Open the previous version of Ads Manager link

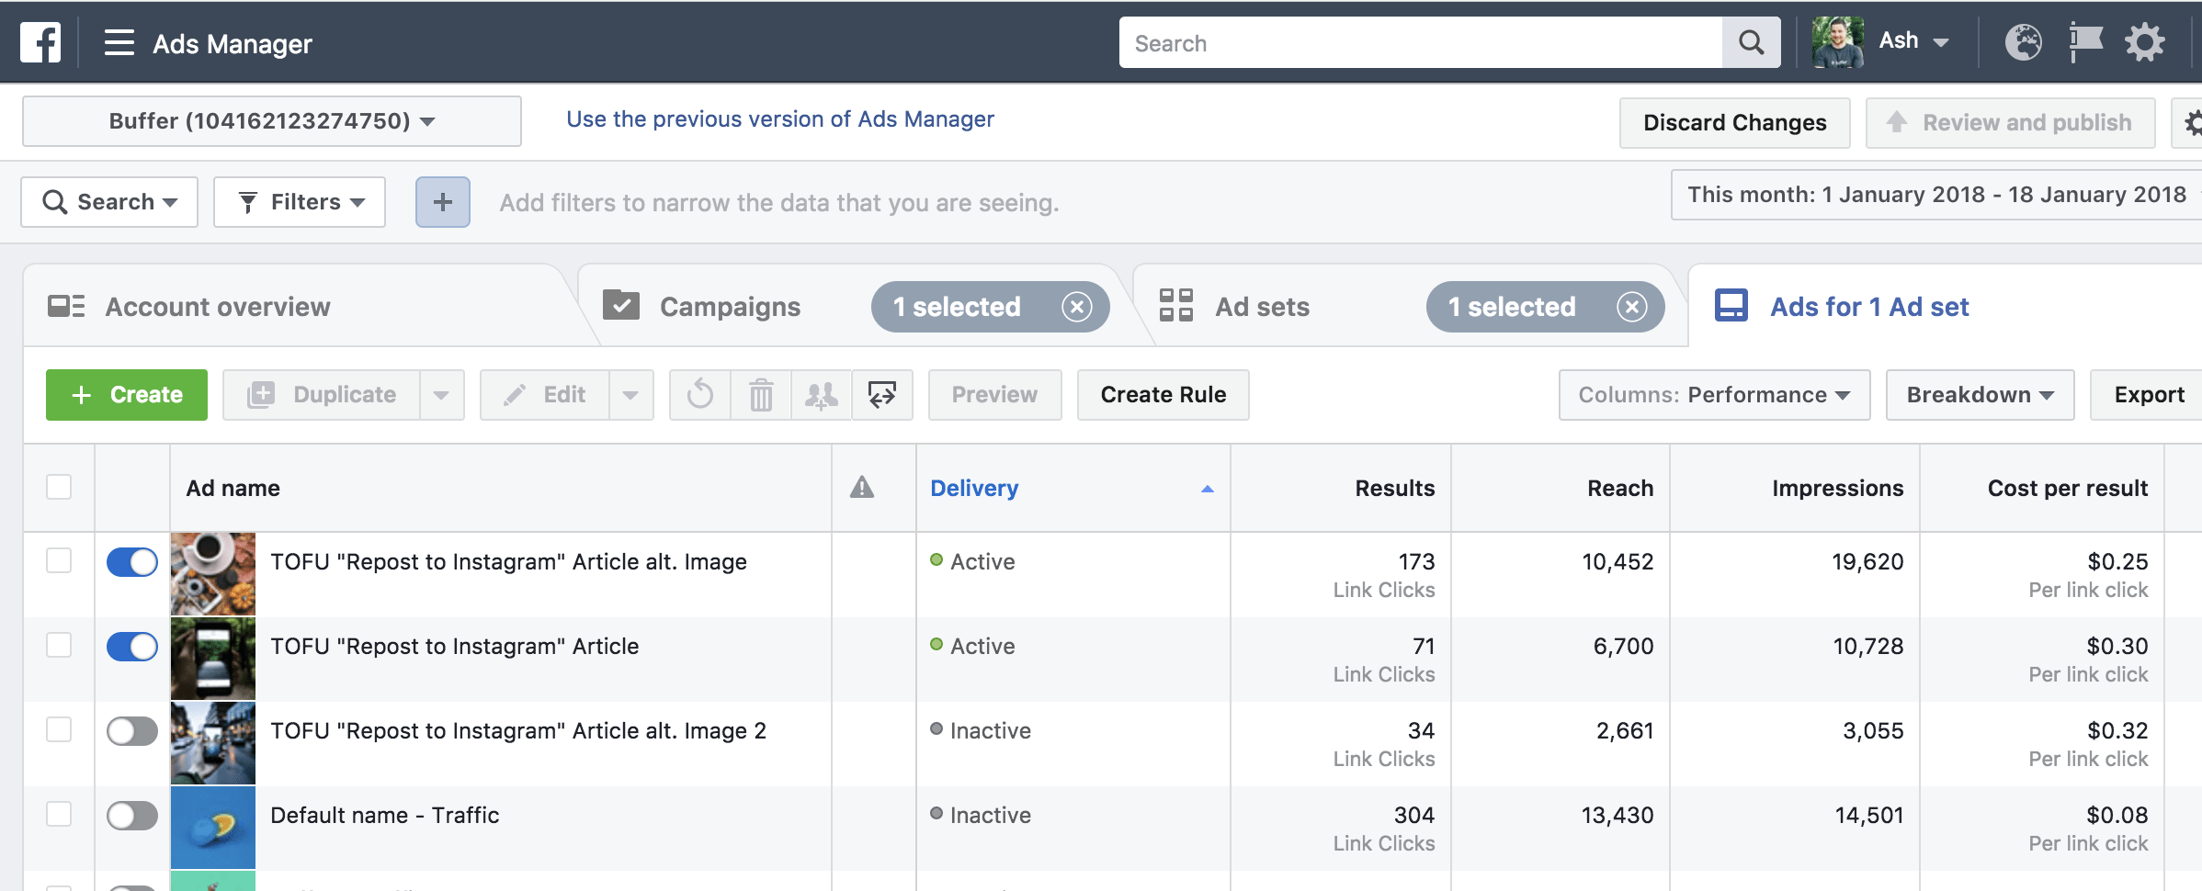point(779,119)
